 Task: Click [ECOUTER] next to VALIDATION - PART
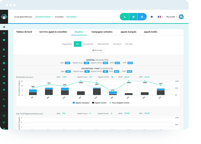point(108,68)
